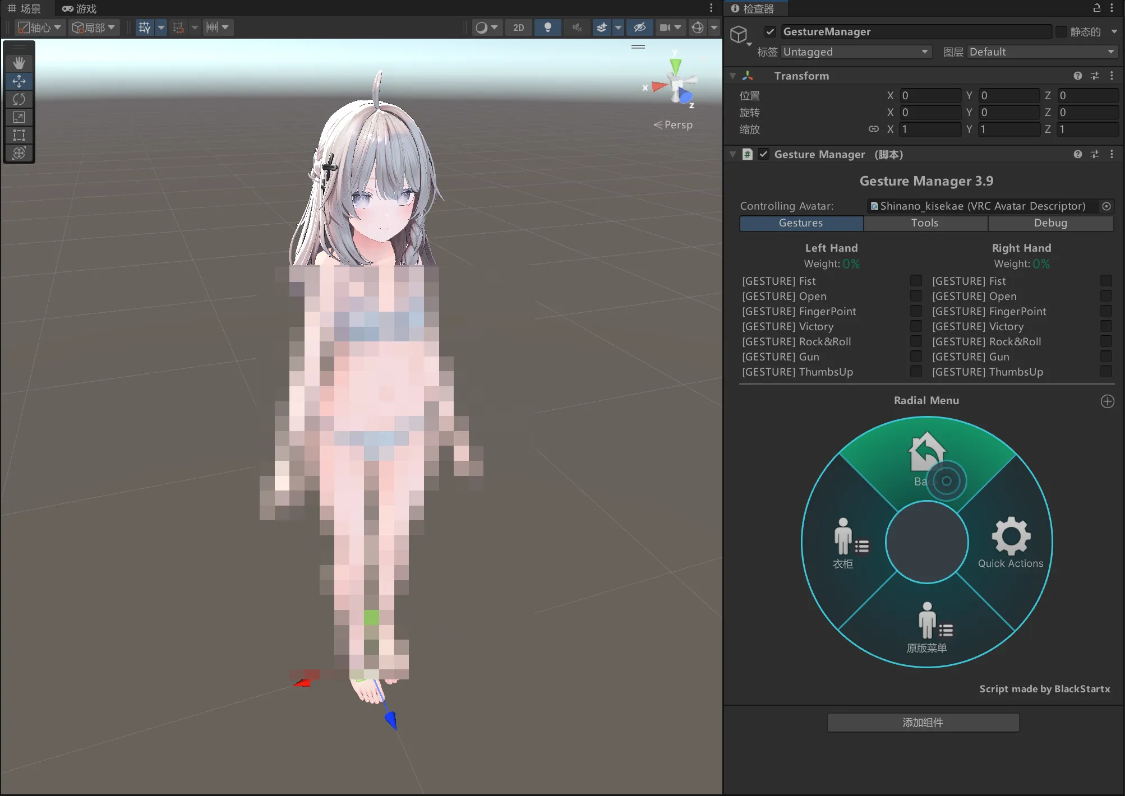Image resolution: width=1125 pixels, height=796 pixels.
Task: Click the Radial Menu plus icon
Action: (x=1107, y=401)
